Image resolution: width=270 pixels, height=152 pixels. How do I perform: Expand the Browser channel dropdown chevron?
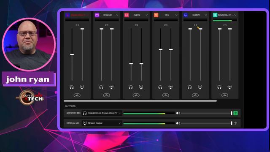pos(117,15)
